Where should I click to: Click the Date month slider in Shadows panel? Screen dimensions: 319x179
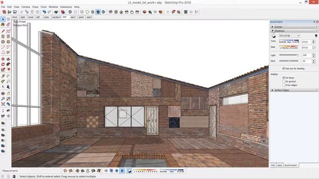coord(289,47)
